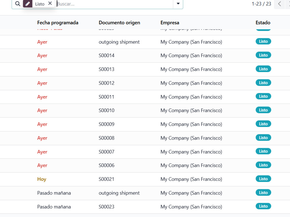Open the S00014 row
290x217 pixels.
(x=145, y=56)
